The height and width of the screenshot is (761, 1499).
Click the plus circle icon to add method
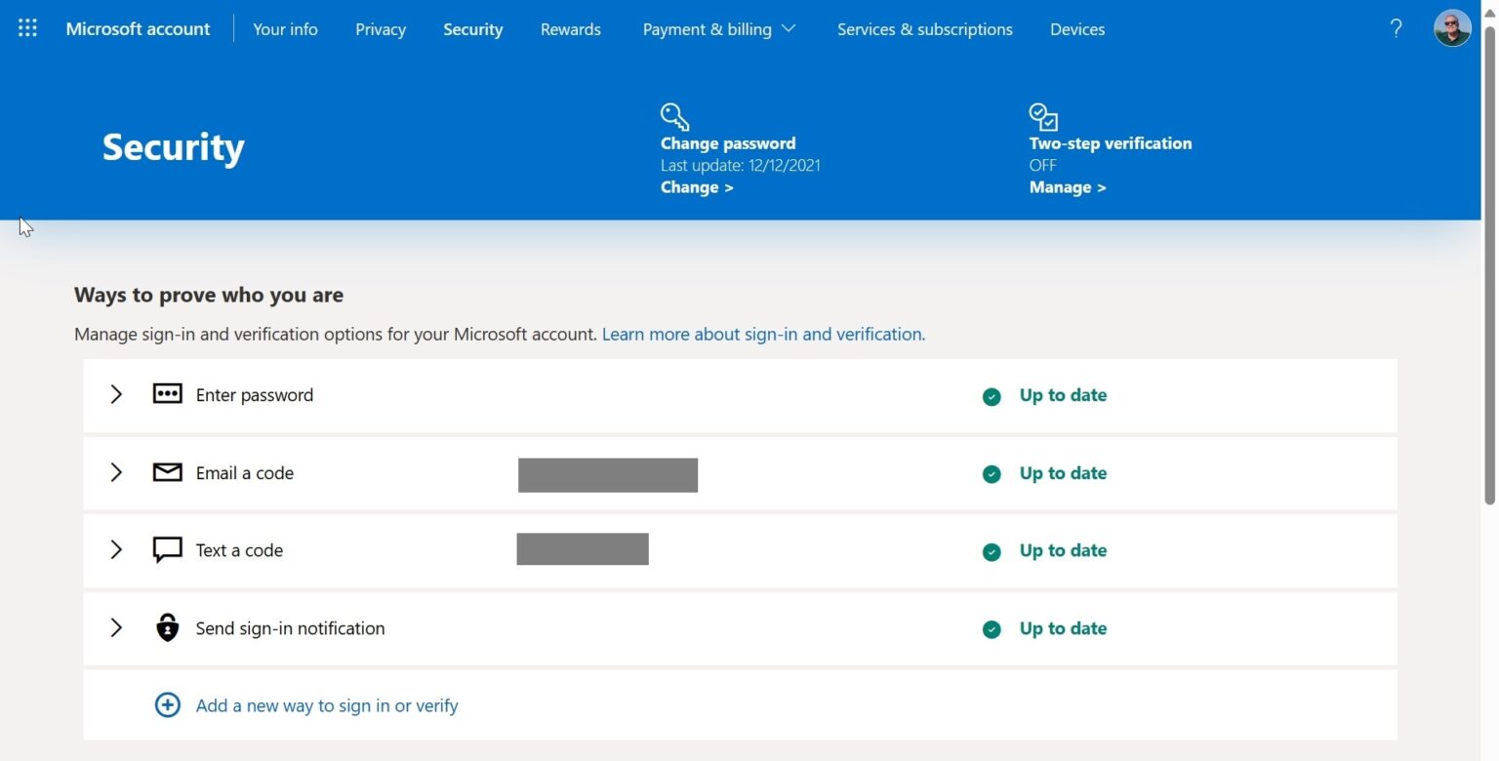click(x=168, y=704)
